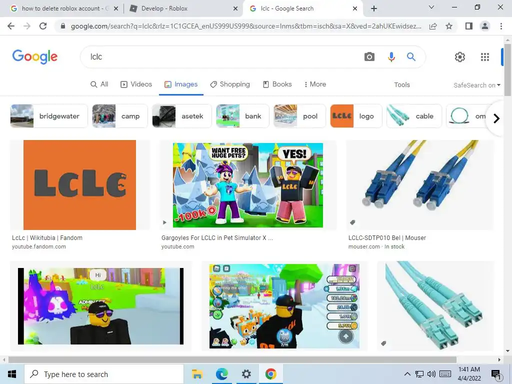Switch to the Videos results tab

coord(136,84)
